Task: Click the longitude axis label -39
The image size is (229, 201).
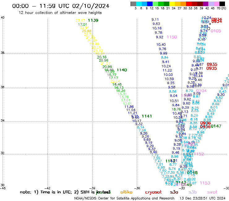Action: (92, 188)
